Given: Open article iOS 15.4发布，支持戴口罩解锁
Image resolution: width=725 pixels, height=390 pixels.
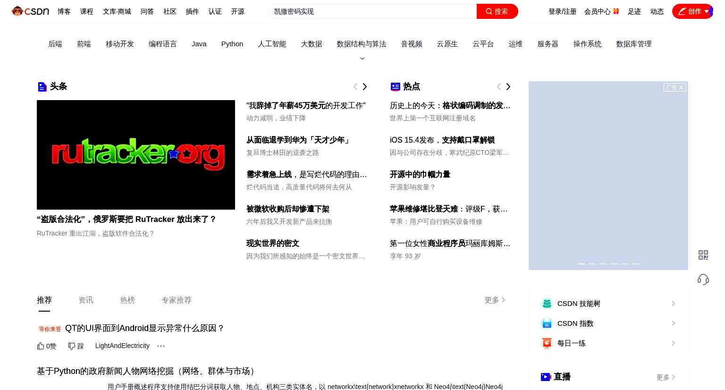Looking at the screenshot, I should coord(442,140).
